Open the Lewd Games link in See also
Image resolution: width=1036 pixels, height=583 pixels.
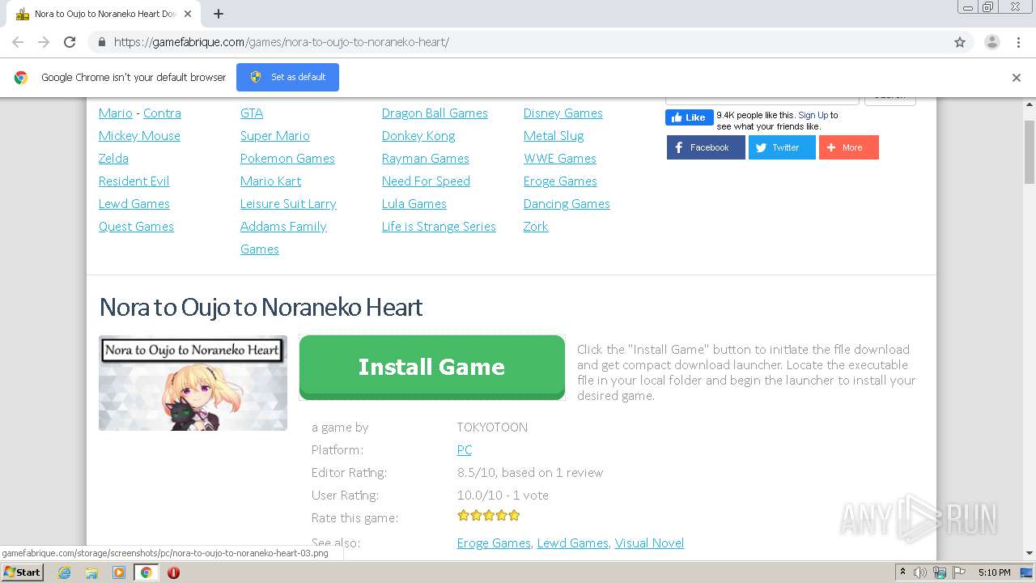(572, 543)
